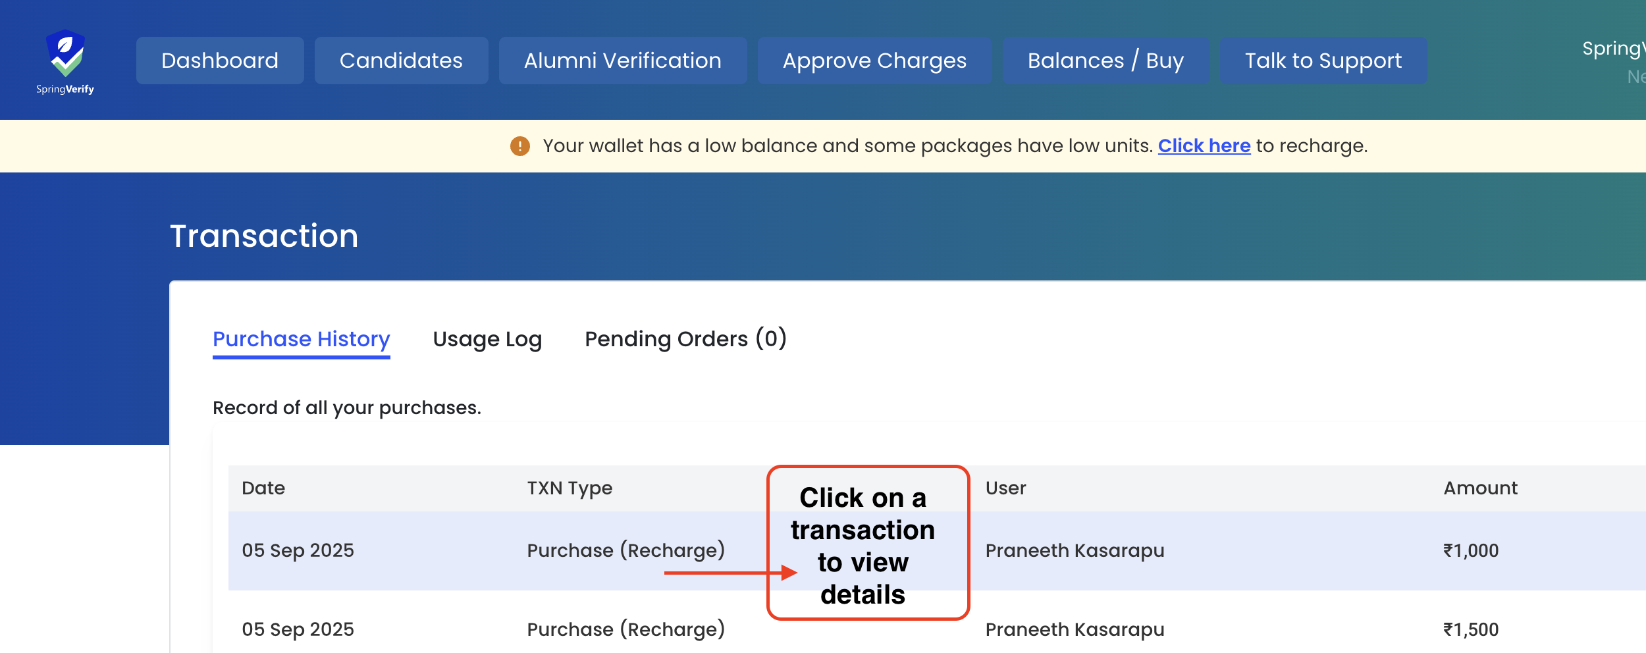Open Alumni Verification
Image resolution: width=1646 pixels, height=653 pixels.
(622, 61)
